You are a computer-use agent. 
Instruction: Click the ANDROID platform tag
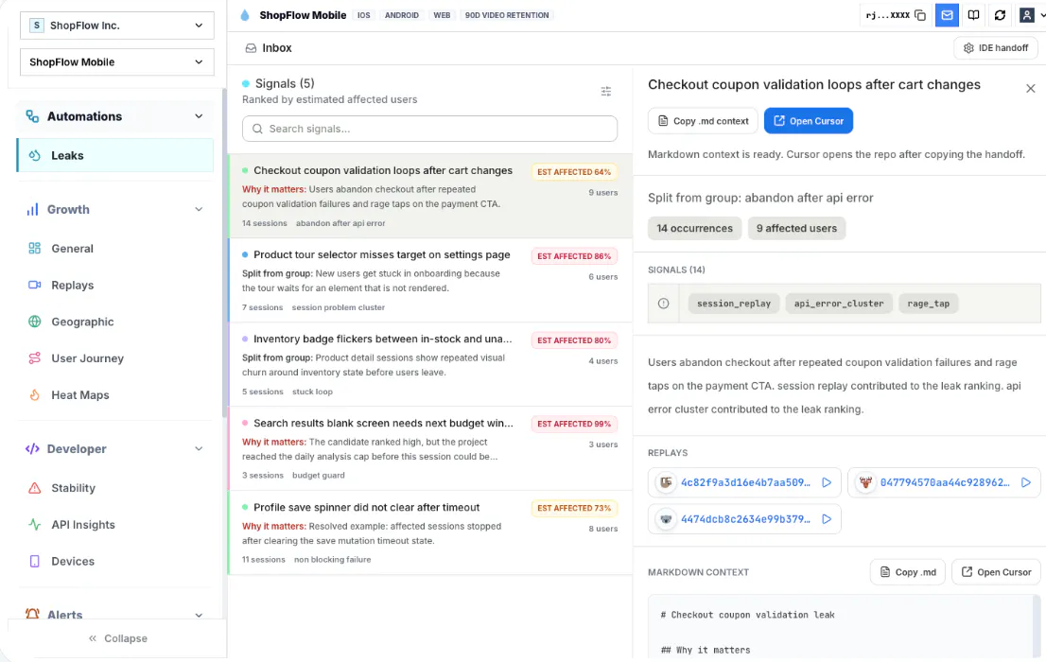402,15
